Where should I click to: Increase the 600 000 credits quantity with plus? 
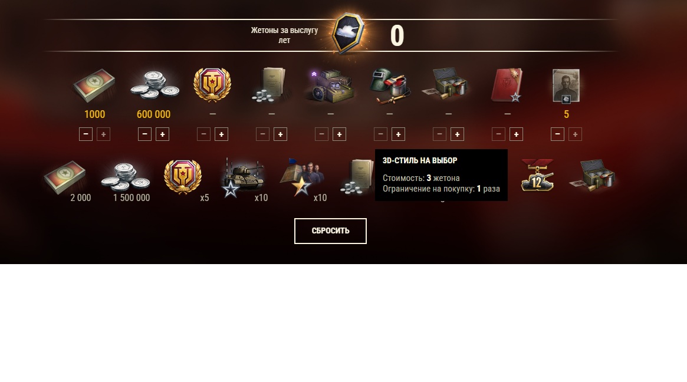click(163, 134)
